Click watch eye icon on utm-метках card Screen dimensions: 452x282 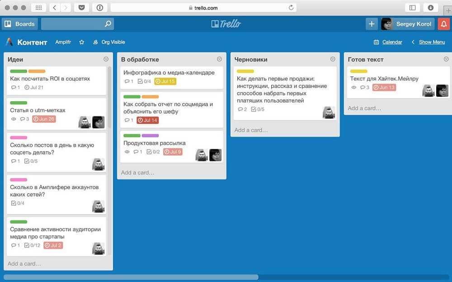pyautogui.click(x=14, y=119)
